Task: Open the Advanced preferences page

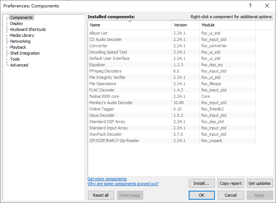Action: 19,65
